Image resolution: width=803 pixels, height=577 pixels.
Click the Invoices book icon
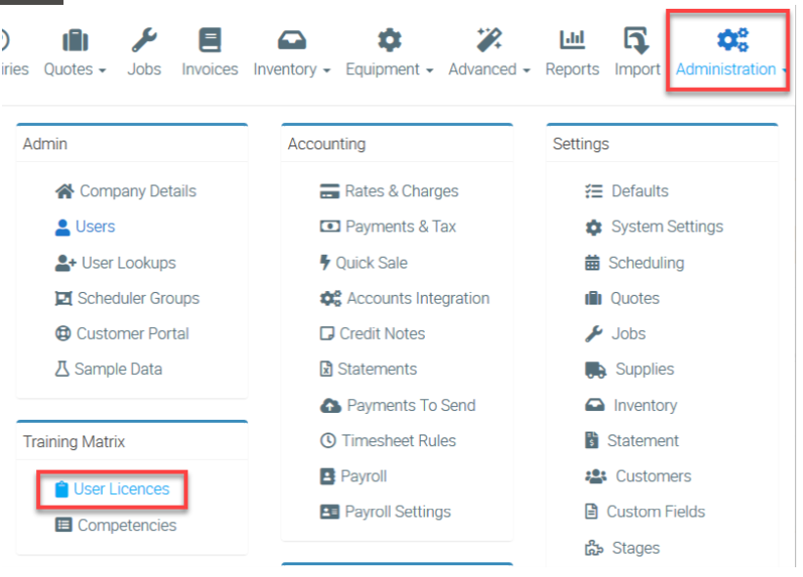click(209, 40)
